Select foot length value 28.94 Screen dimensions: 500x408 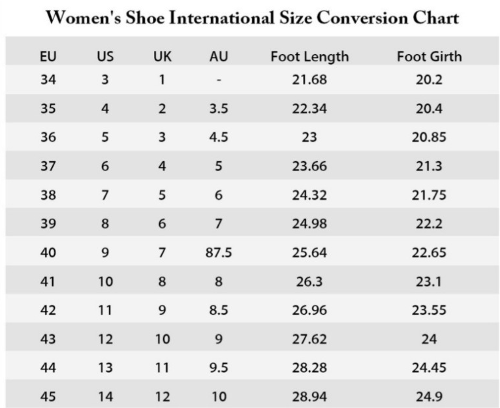309,397
